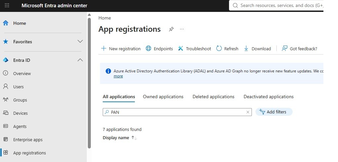Click Got feedback? button label
This screenshot has height=162, width=338.
pos(304,49)
